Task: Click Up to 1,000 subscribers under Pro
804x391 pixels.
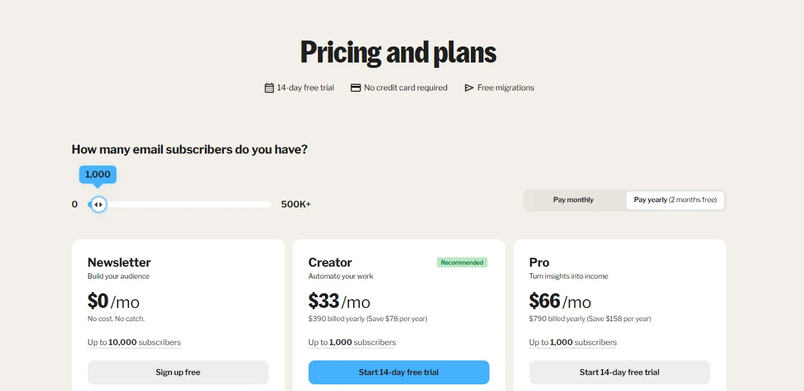Action: (573, 342)
